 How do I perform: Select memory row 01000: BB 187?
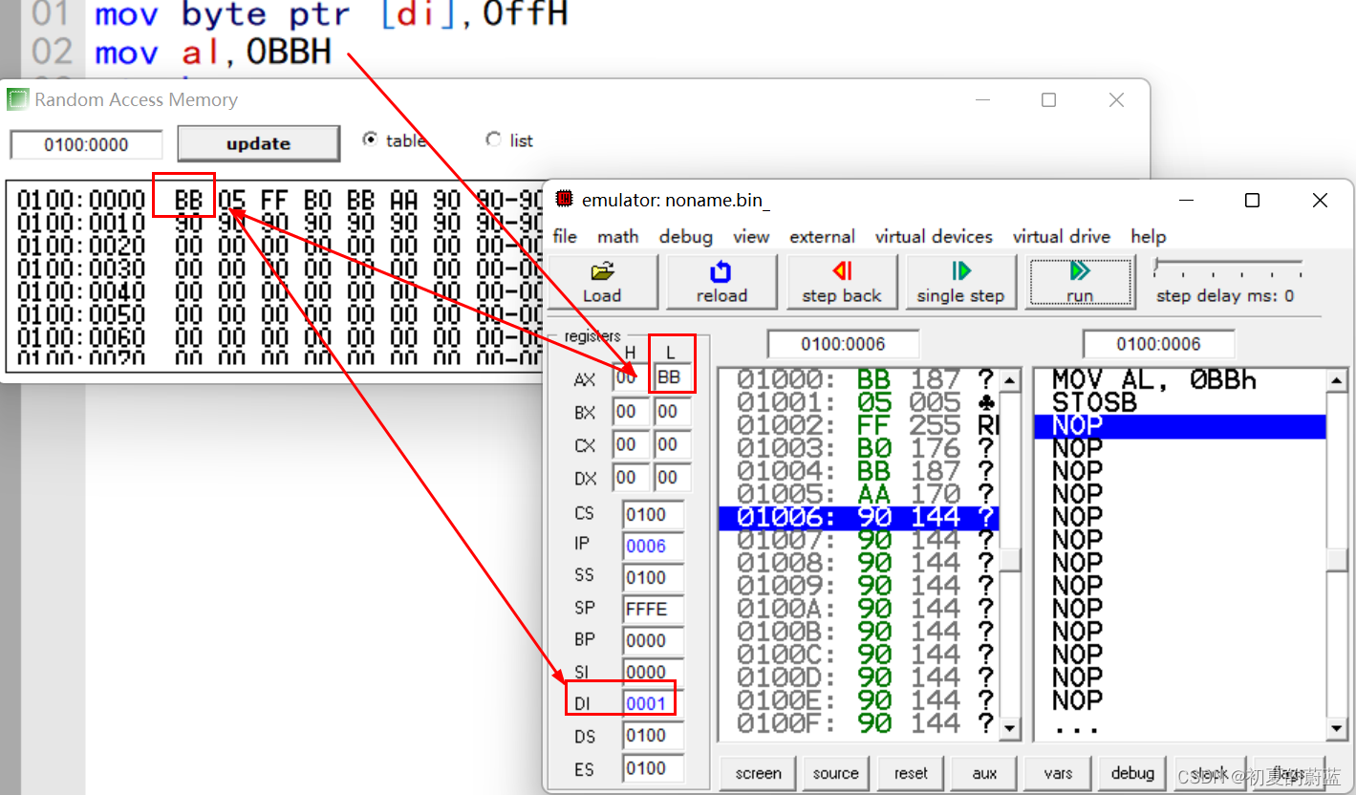(x=858, y=379)
